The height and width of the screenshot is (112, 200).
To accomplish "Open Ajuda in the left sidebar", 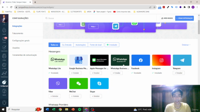I will click(4, 92).
